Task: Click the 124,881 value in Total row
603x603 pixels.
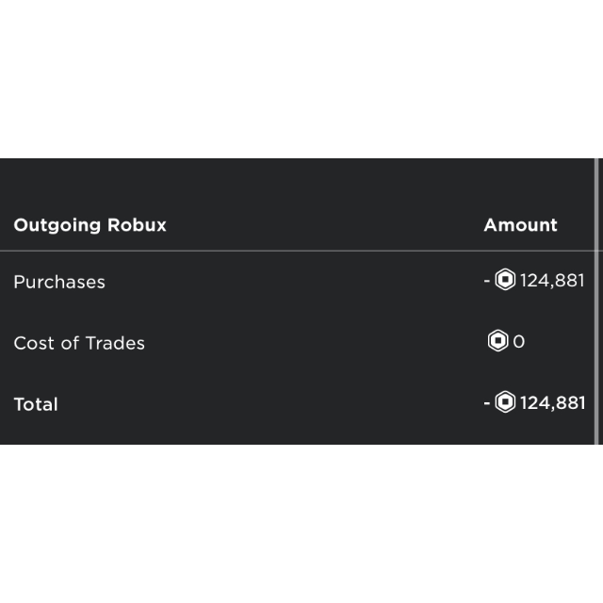Action: (x=552, y=403)
